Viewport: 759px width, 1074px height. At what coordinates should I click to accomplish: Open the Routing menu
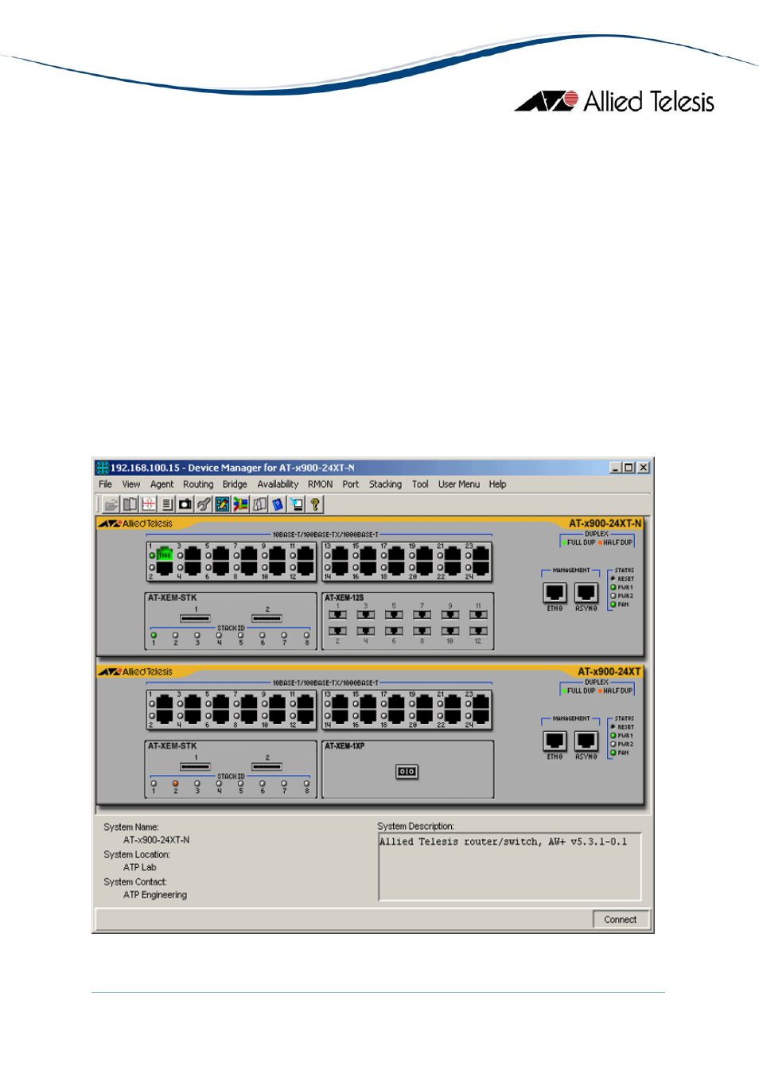coord(198,484)
